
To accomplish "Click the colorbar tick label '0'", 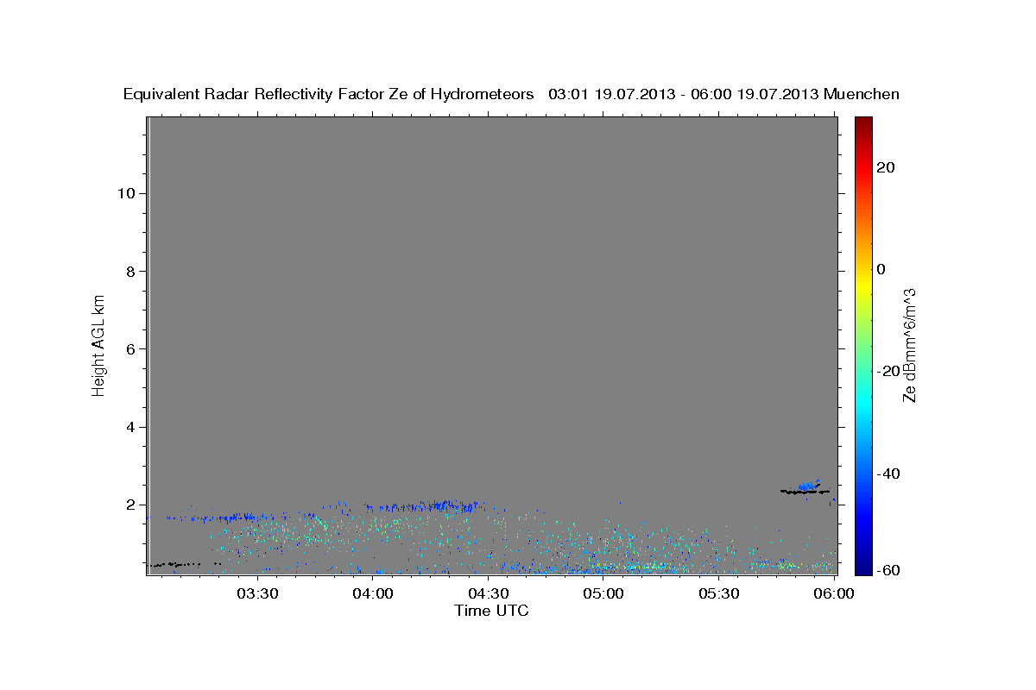I will (881, 269).
